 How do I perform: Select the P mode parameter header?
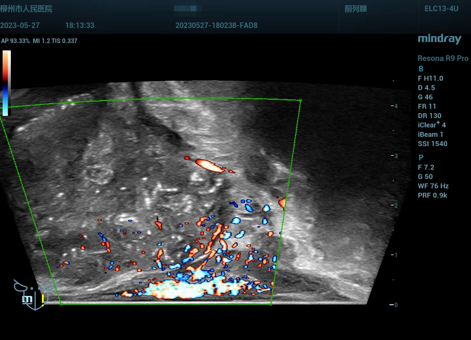[421, 158]
